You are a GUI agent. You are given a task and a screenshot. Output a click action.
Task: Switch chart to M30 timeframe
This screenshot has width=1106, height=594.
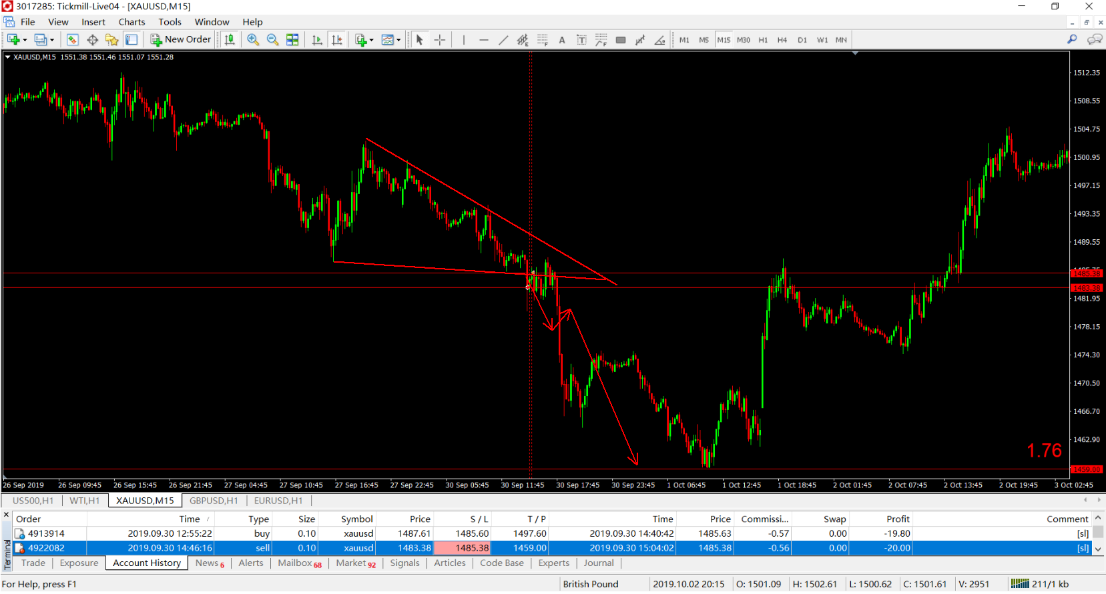[x=744, y=40]
